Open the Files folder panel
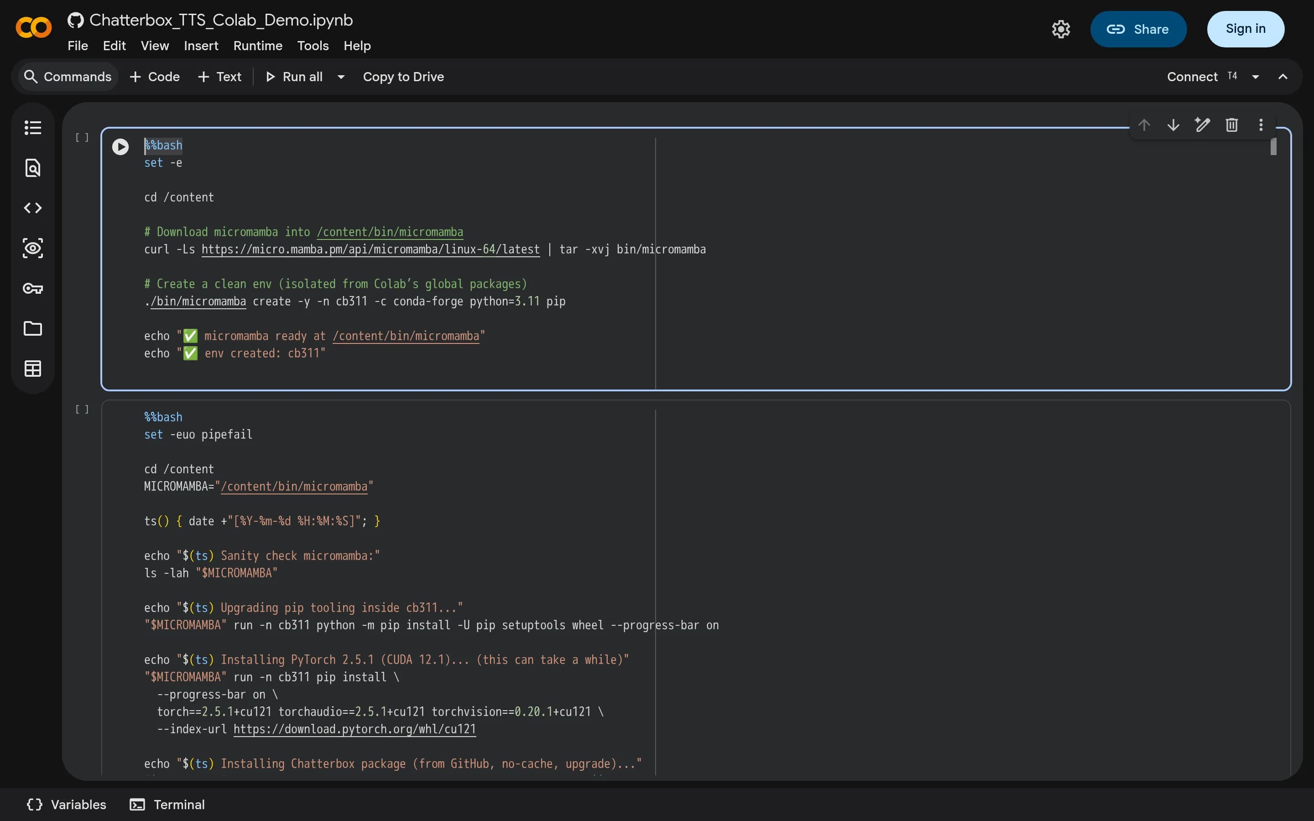The image size is (1314, 821). [32, 328]
